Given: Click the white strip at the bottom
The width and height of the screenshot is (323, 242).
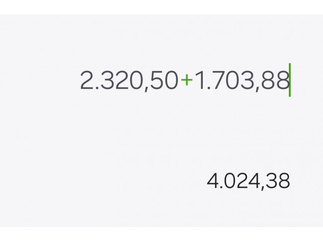Looking at the screenshot, I should point(161,235).
